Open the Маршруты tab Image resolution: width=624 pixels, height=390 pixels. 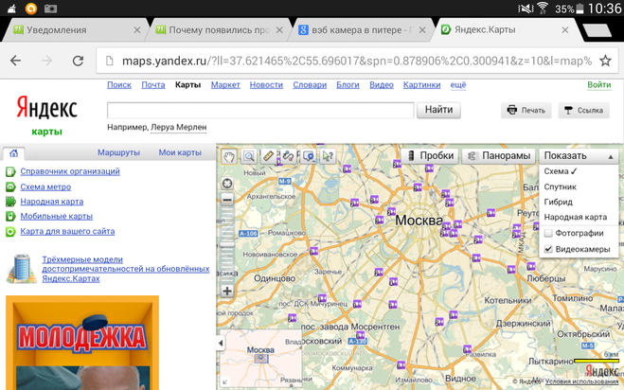tap(118, 152)
